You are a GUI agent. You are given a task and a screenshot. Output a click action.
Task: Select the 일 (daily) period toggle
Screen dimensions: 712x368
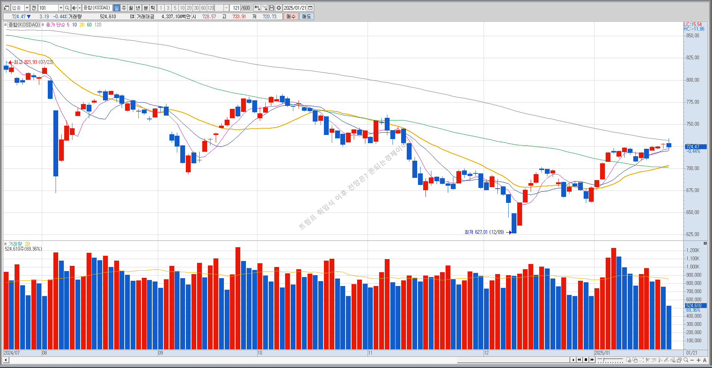pyautogui.click(x=116, y=8)
